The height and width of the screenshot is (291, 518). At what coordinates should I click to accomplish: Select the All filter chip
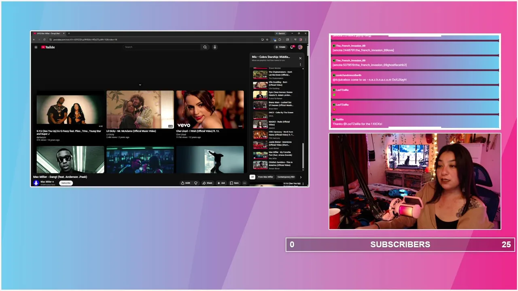[253, 177]
